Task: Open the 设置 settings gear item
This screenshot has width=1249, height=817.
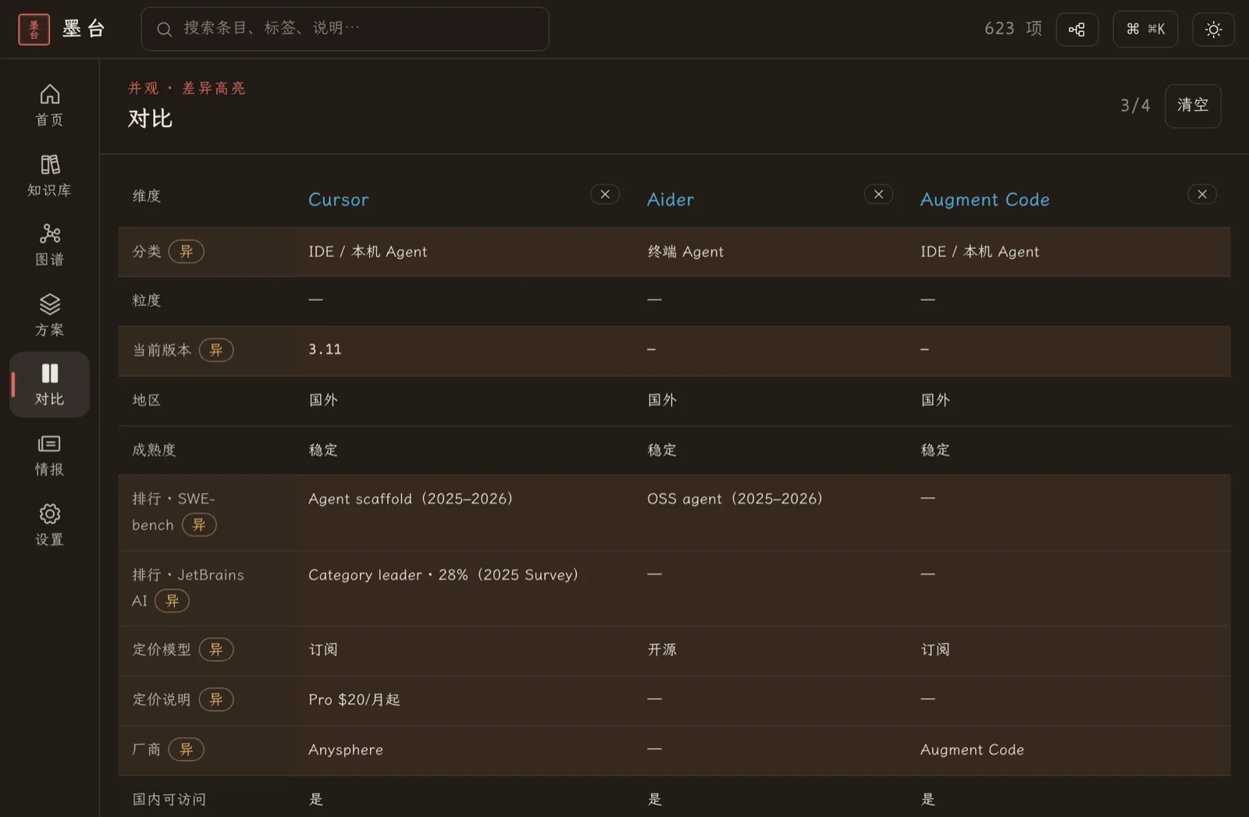Action: [49, 524]
